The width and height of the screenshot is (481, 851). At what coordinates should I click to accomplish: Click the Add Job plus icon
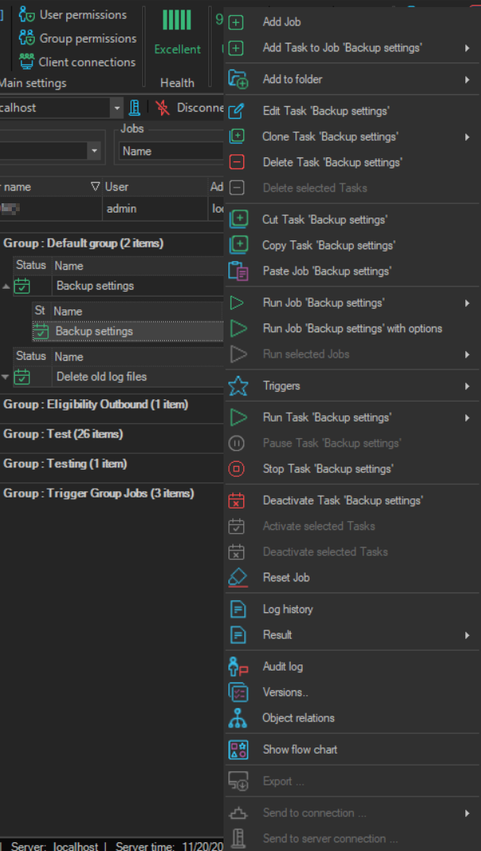click(236, 22)
